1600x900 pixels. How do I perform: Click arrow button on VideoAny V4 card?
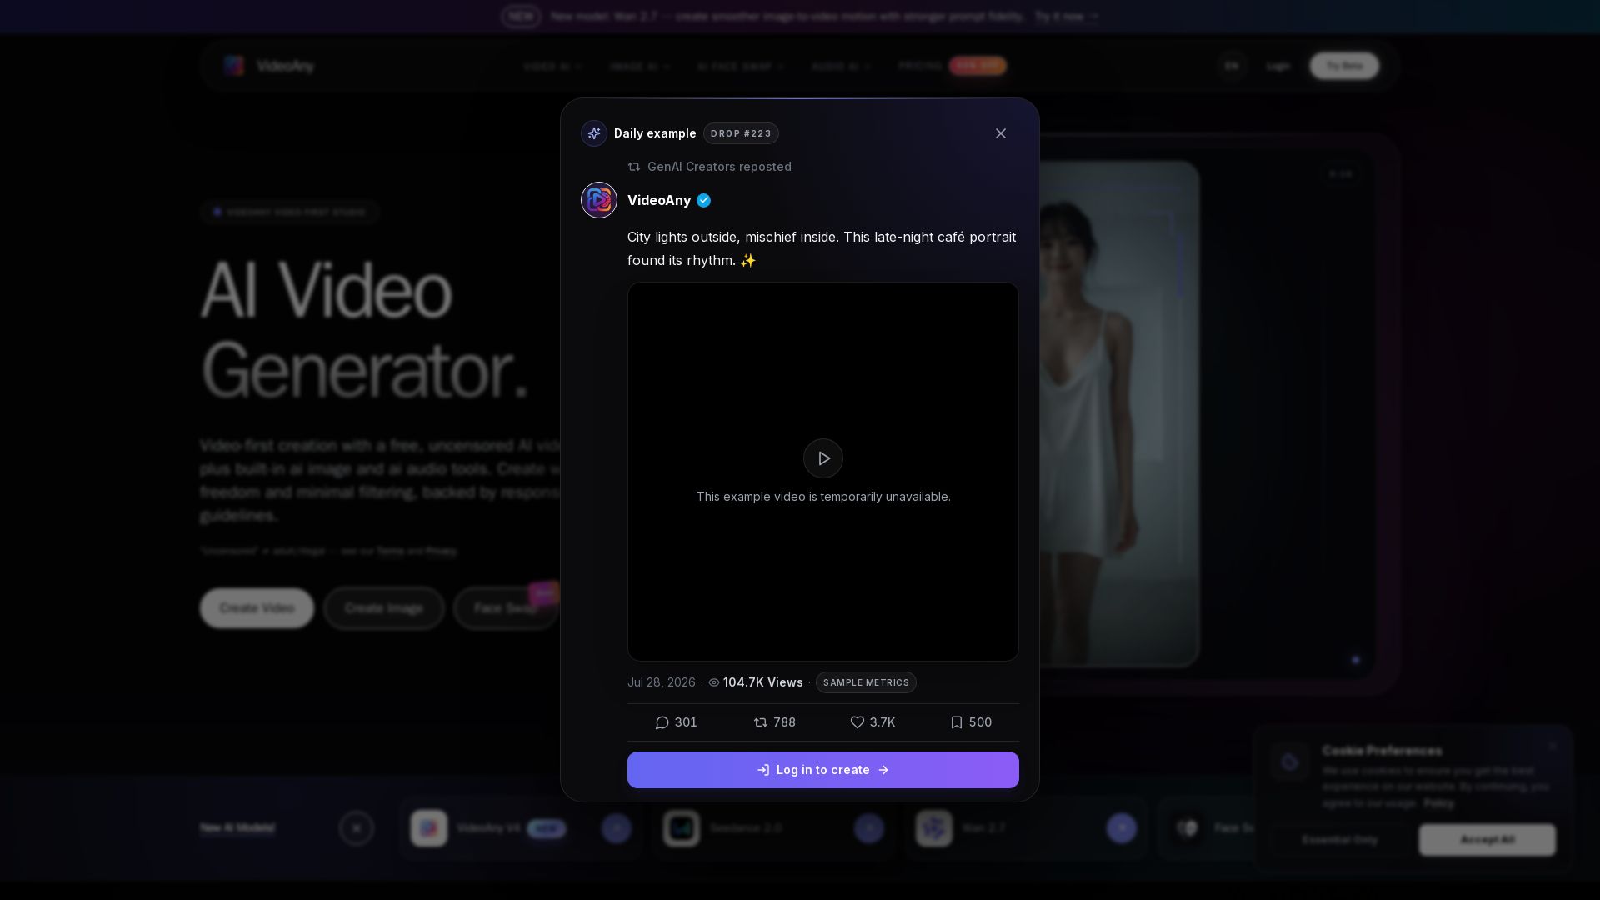[x=617, y=828]
